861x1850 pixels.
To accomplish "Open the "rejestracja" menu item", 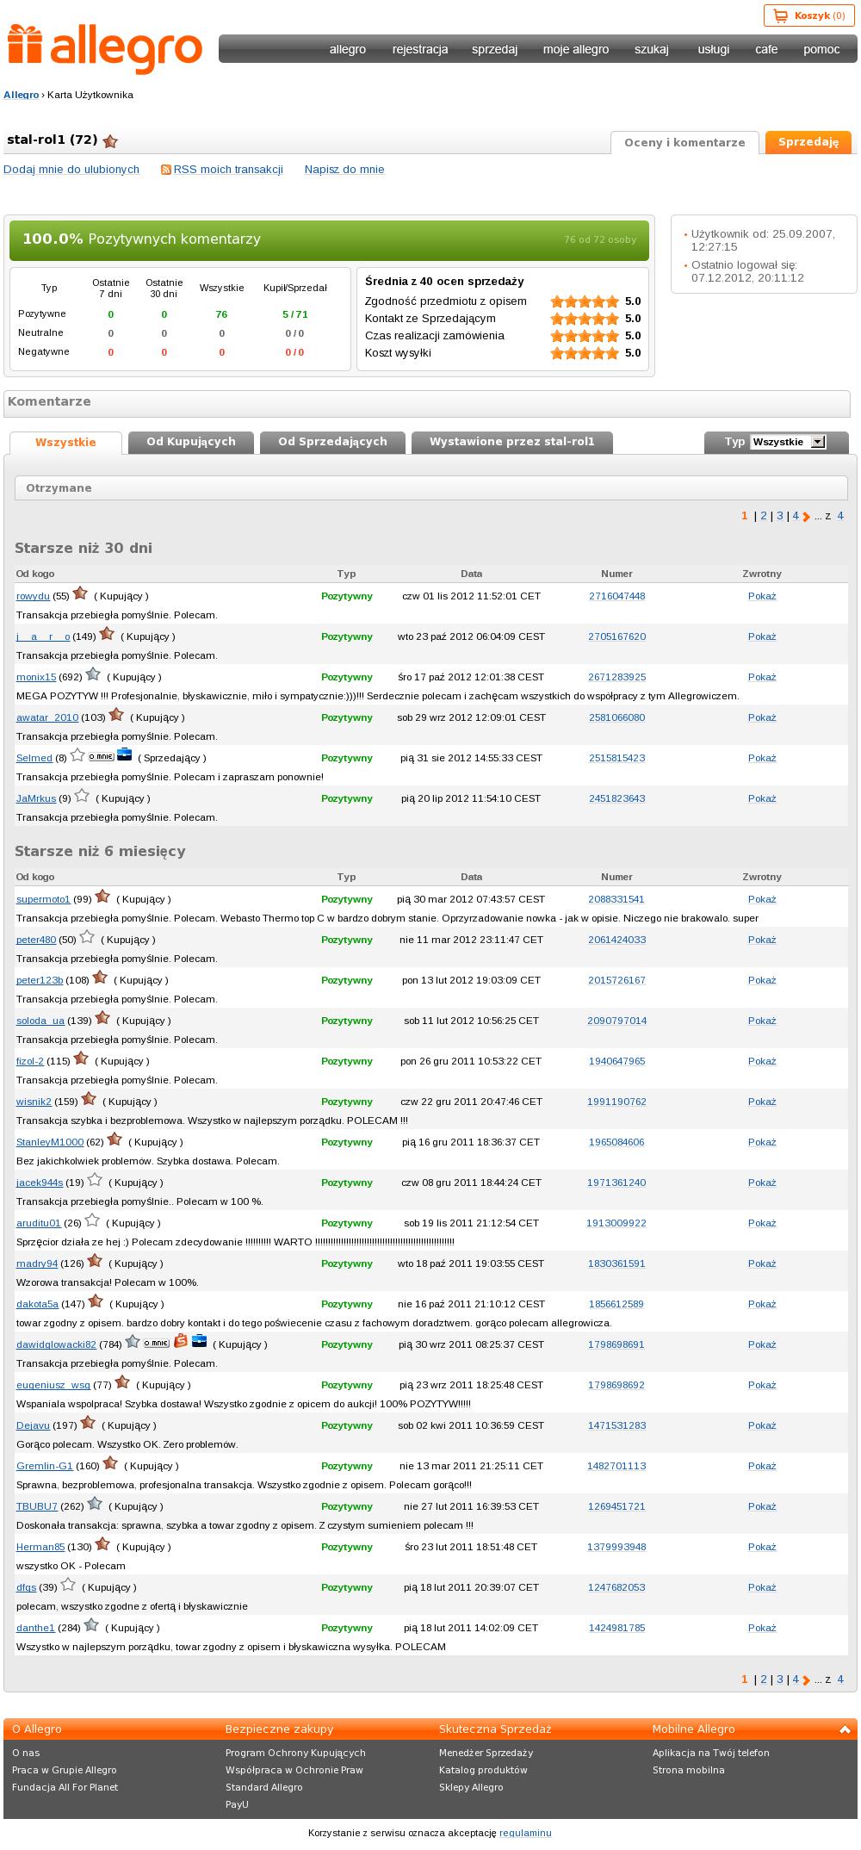I will click(420, 49).
